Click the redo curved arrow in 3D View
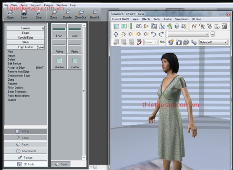233x170 pixels. tap(161, 34)
